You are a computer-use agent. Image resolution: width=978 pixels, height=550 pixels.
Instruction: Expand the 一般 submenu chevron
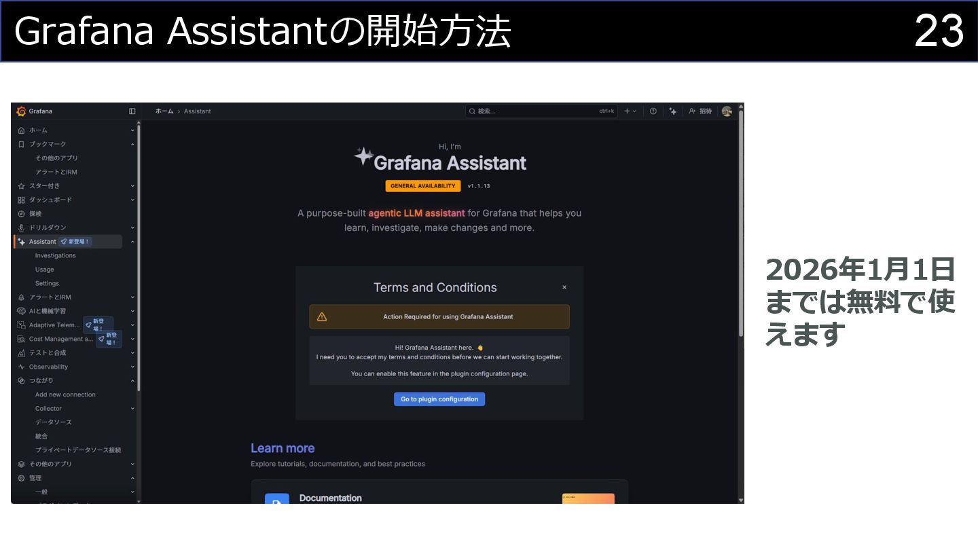coord(132,492)
